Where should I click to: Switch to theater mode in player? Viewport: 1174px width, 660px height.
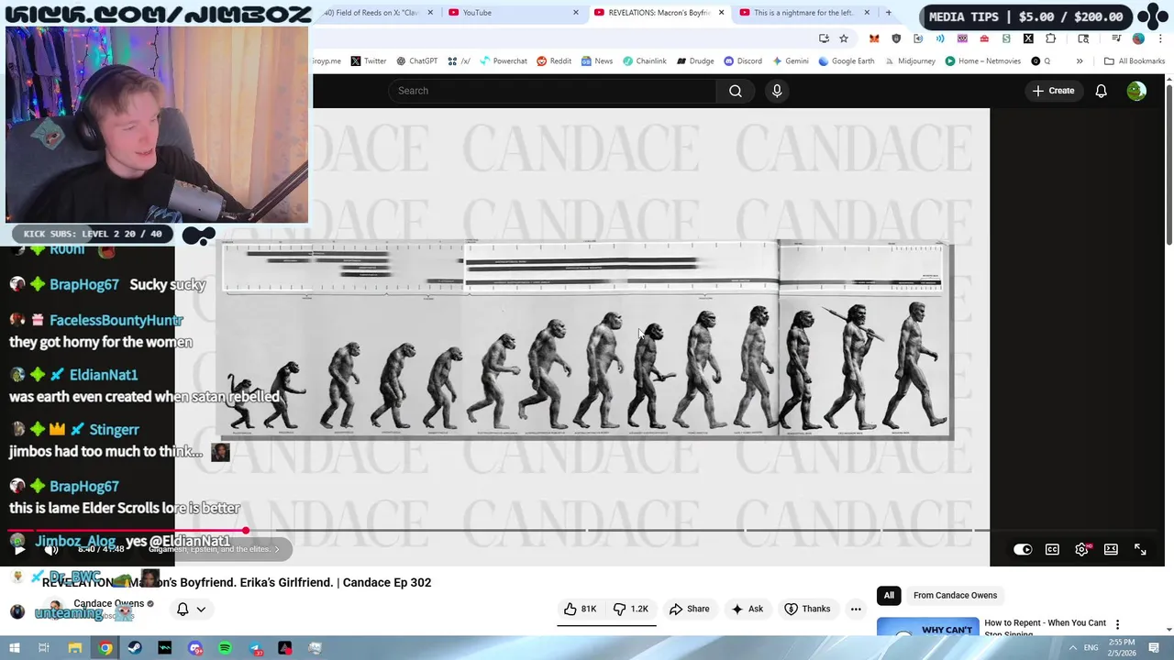[x=1111, y=549]
